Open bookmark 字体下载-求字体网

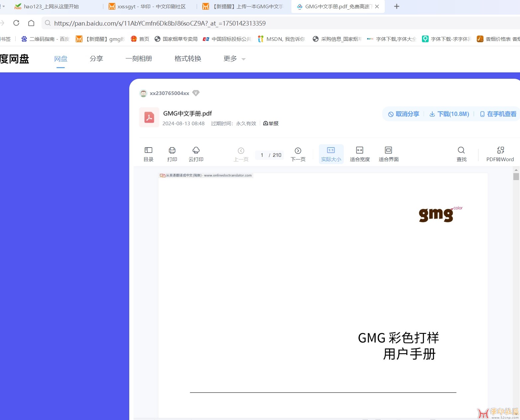click(x=447, y=39)
